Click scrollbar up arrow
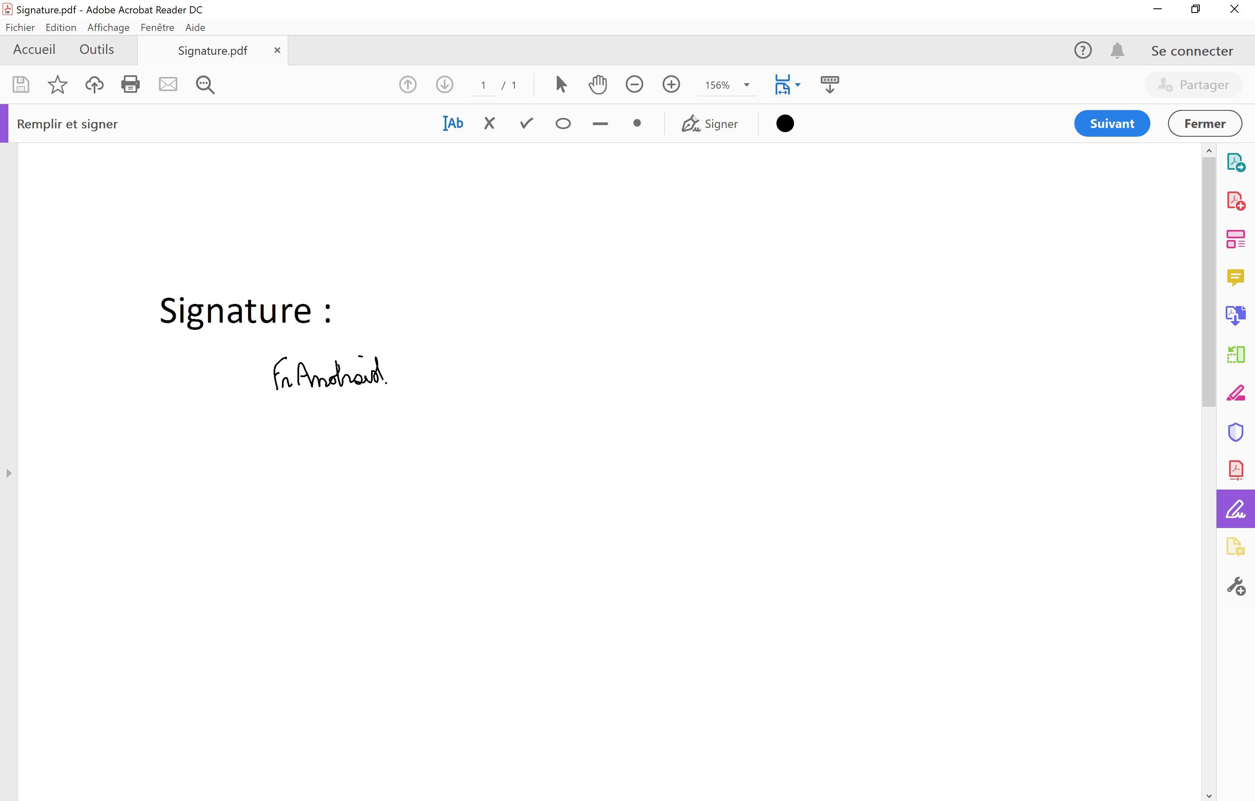This screenshot has width=1255, height=801. pyautogui.click(x=1209, y=151)
